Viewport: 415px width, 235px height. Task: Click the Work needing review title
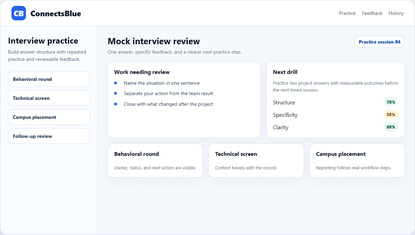tap(142, 72)
